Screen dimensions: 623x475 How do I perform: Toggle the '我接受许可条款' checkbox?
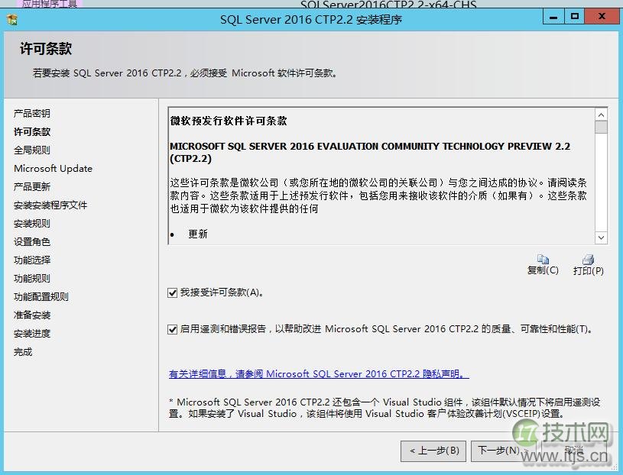173,292
